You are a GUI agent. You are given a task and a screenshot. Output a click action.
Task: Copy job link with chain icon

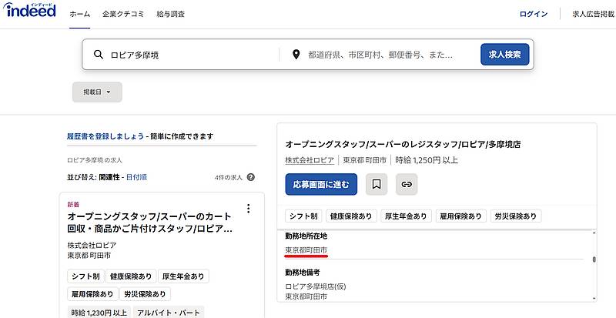pyautogui.click(x=407, y=184)
